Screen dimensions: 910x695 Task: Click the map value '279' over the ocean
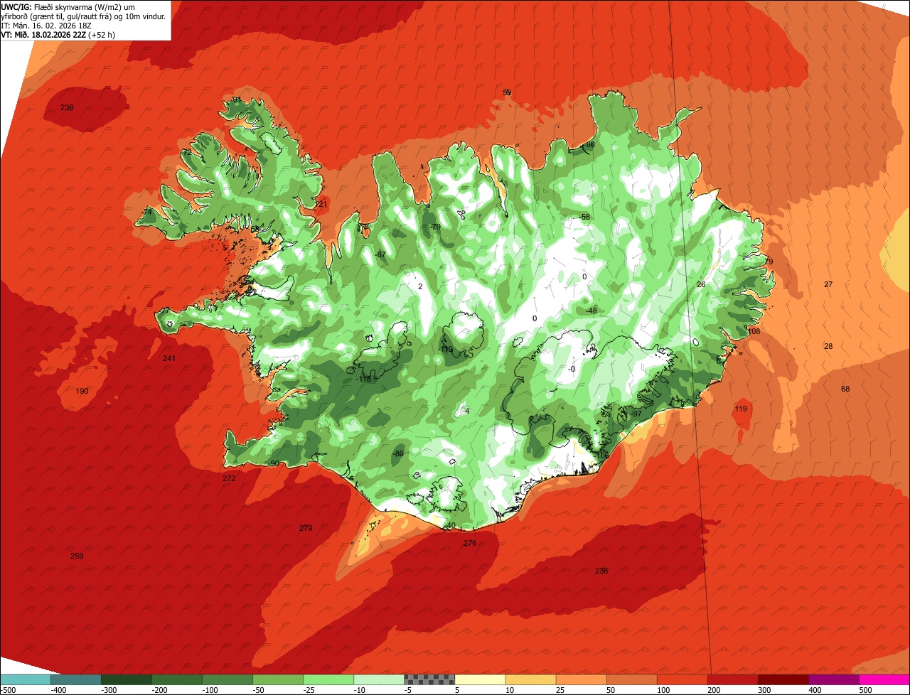(x=306, y=528)
